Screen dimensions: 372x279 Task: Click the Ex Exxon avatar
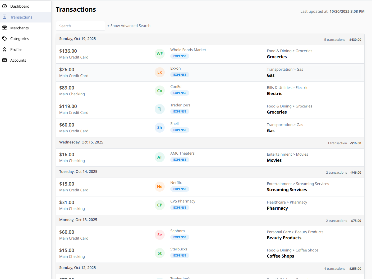coord(160,72)
